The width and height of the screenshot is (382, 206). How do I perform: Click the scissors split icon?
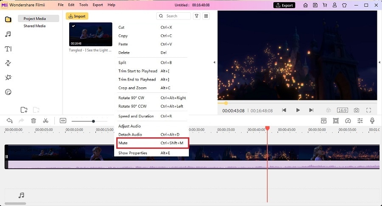coord(45,121)
